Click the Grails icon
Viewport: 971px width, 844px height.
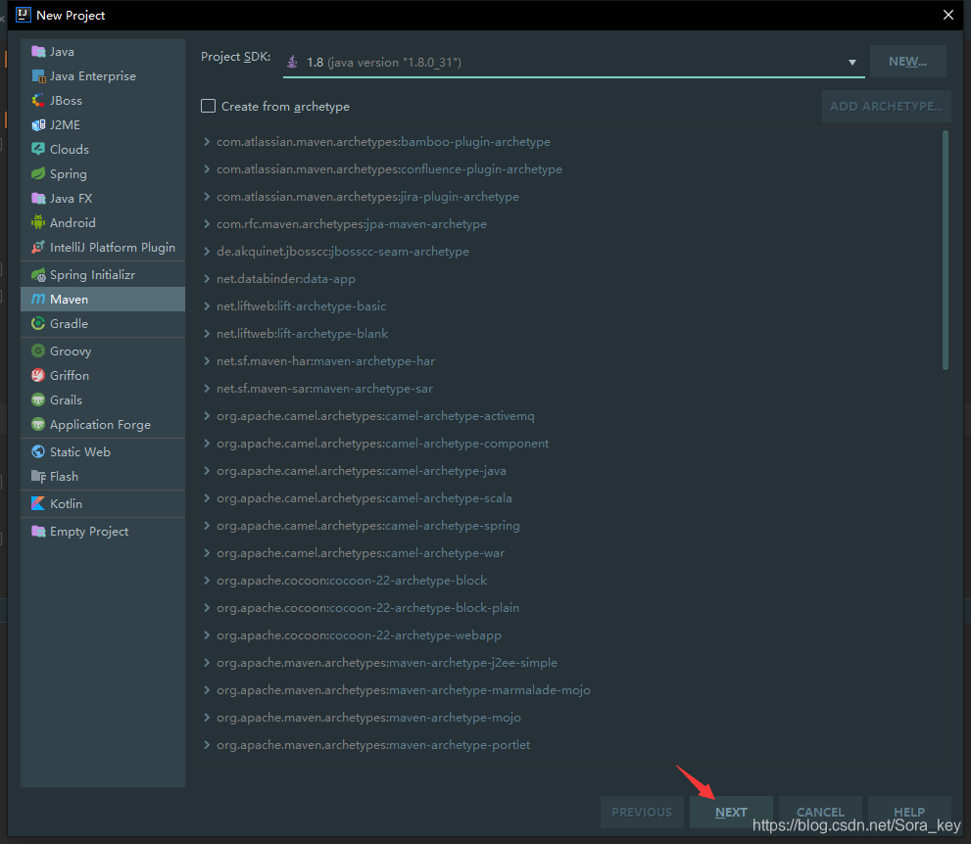pos(38,399)
